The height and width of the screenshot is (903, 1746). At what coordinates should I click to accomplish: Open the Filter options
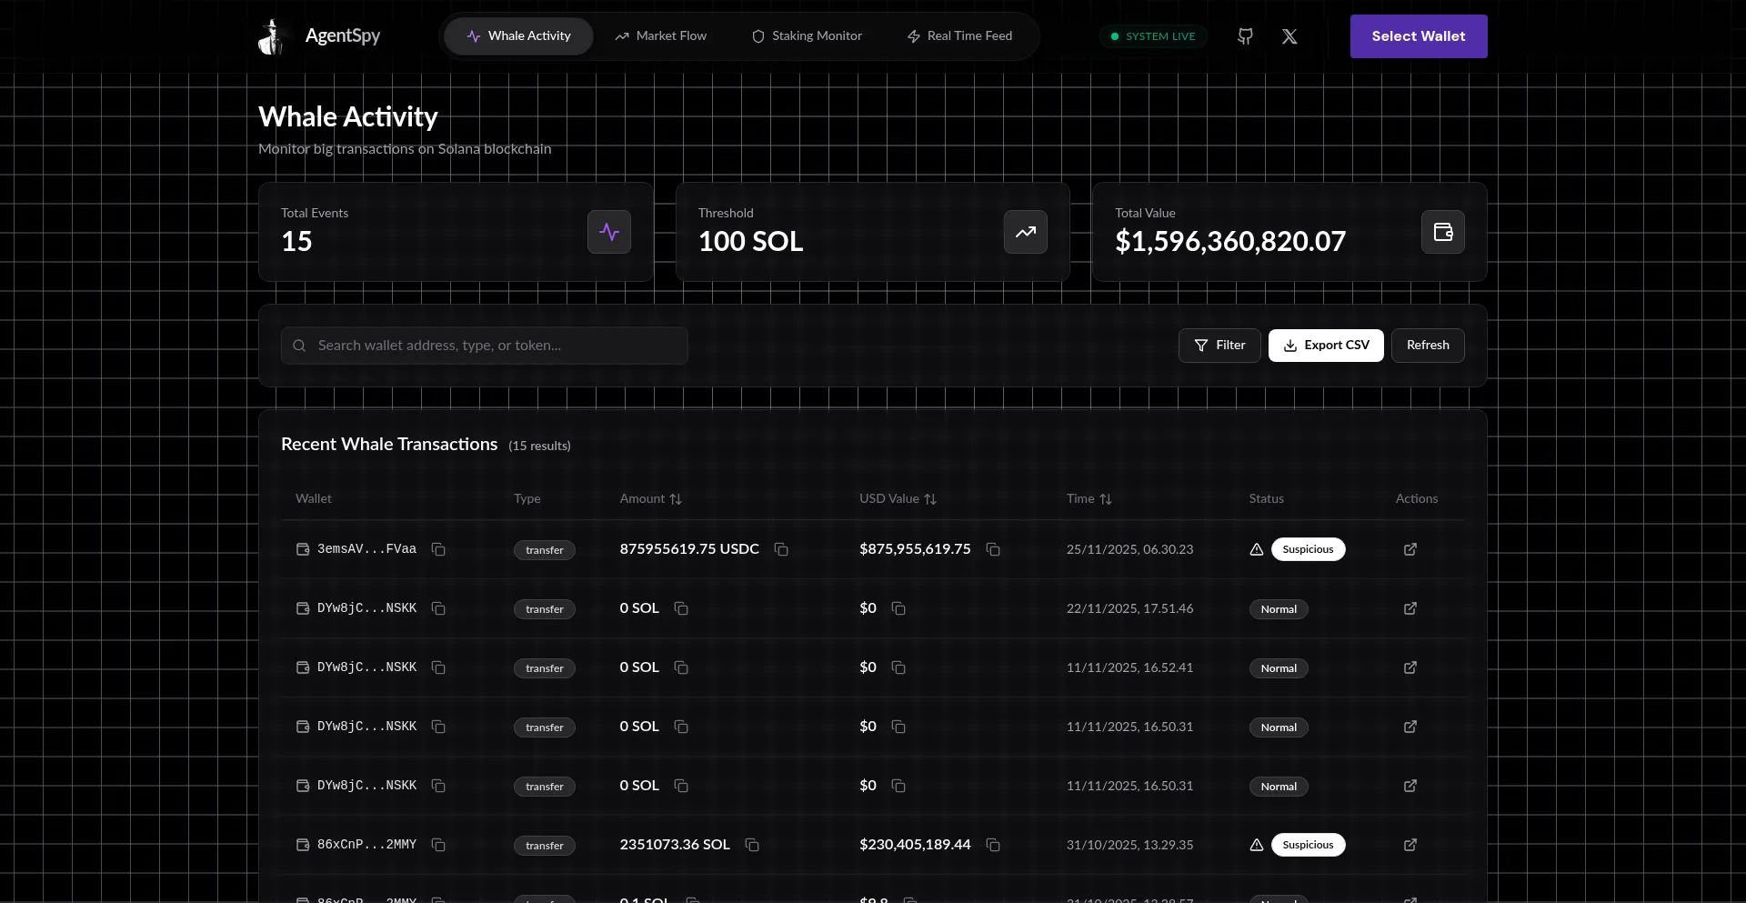tap(1219, 346)
